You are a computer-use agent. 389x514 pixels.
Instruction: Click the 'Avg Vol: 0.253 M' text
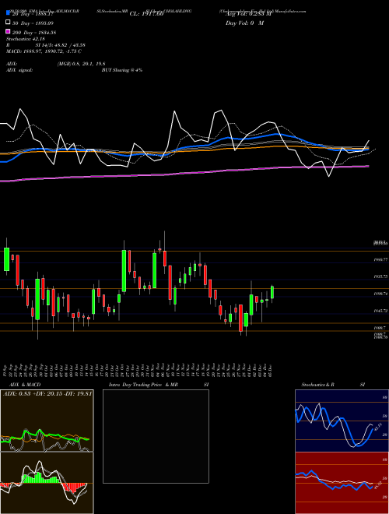click(248, 14)
